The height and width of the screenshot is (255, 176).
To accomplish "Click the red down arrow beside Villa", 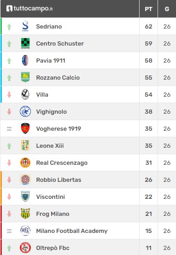I will 9,94.
